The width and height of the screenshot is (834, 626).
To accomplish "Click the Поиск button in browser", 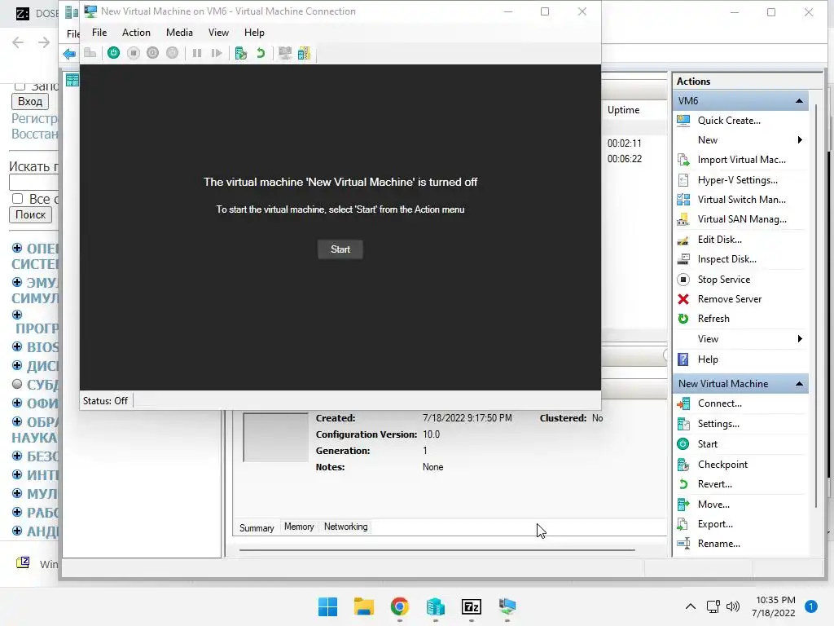I will tap(30, 214).
